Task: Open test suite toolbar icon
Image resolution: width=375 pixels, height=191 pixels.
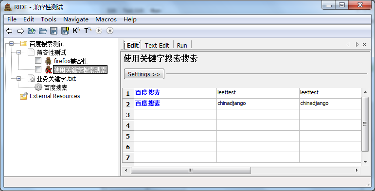Action: [x=31, y=31]
